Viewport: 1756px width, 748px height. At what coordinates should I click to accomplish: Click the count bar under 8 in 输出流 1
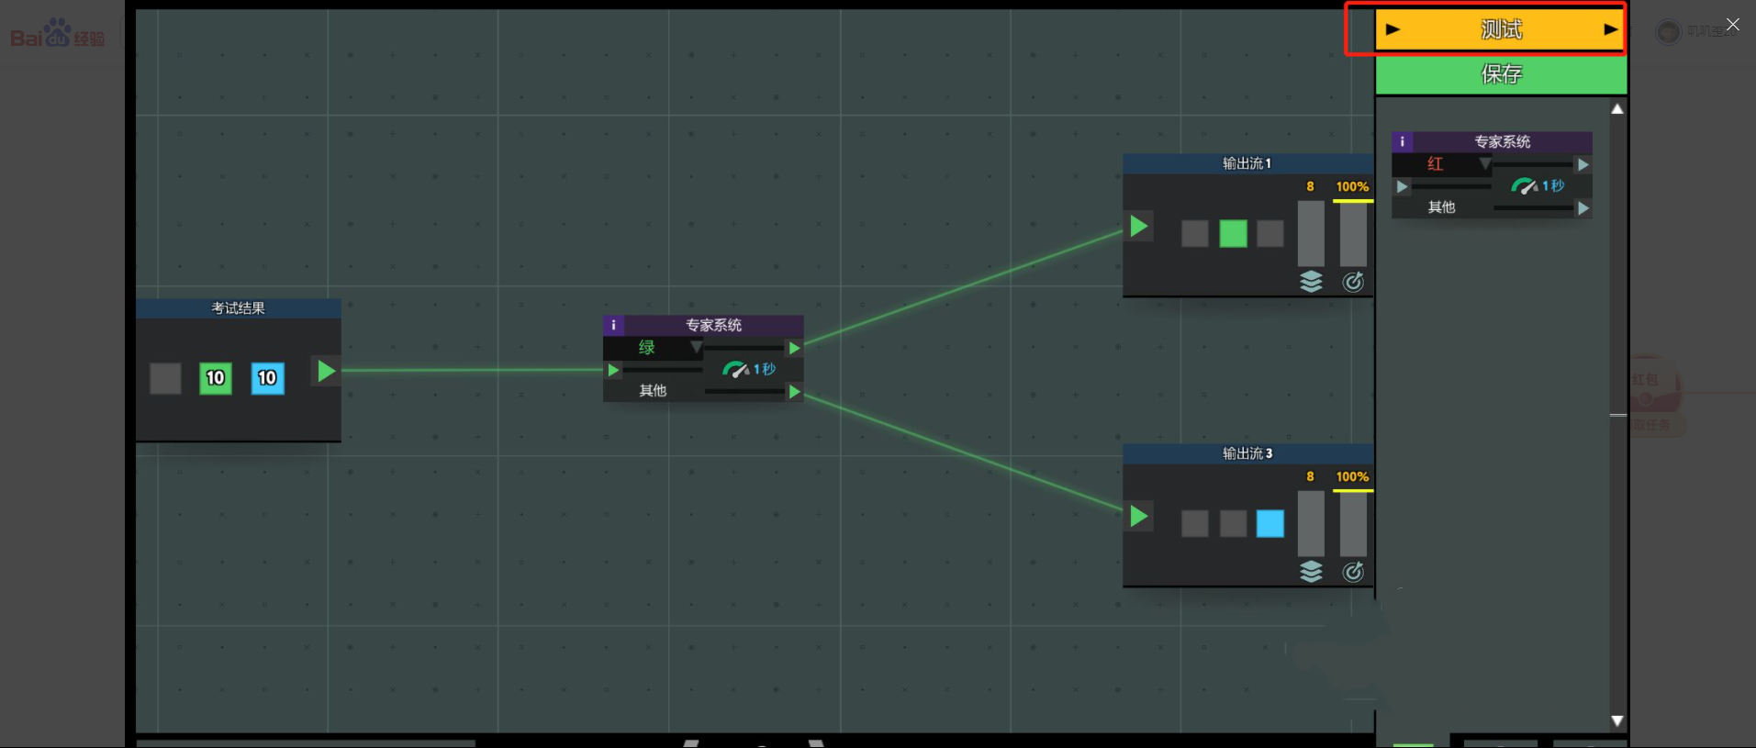(1311, 234)
